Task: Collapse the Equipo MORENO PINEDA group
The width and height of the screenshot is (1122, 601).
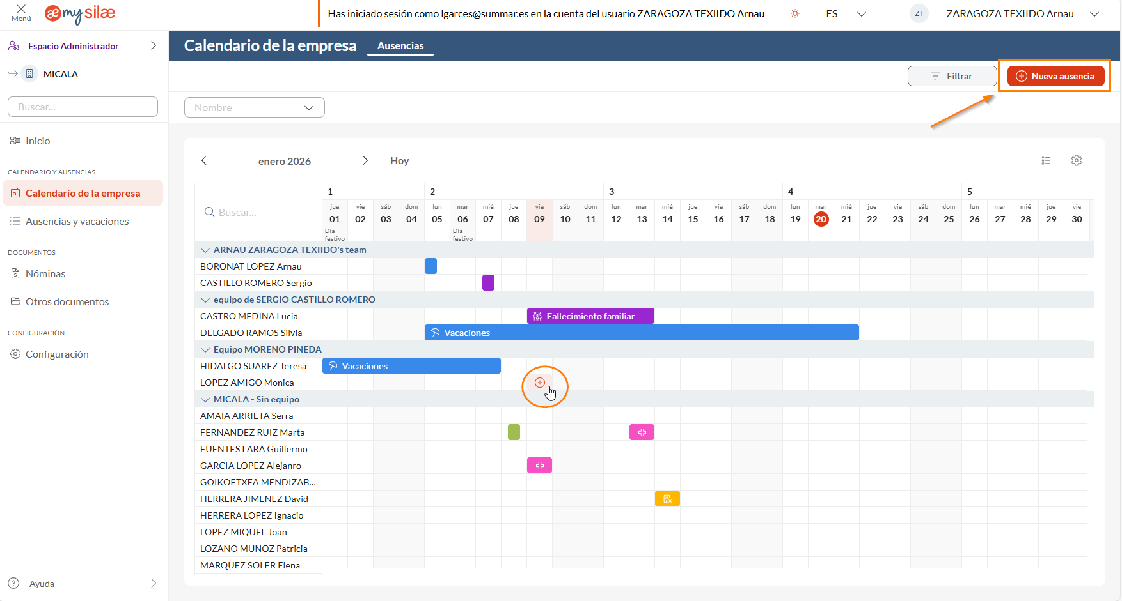Action: click(205, 349)
